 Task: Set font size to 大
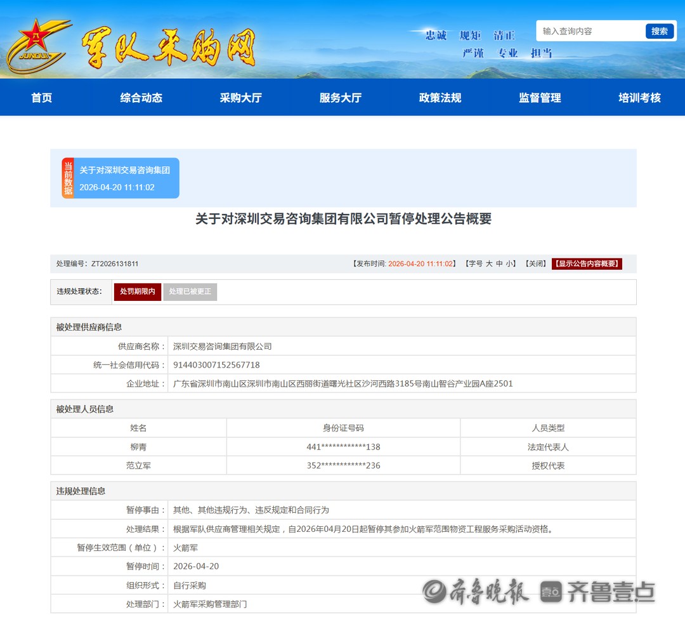489,264
